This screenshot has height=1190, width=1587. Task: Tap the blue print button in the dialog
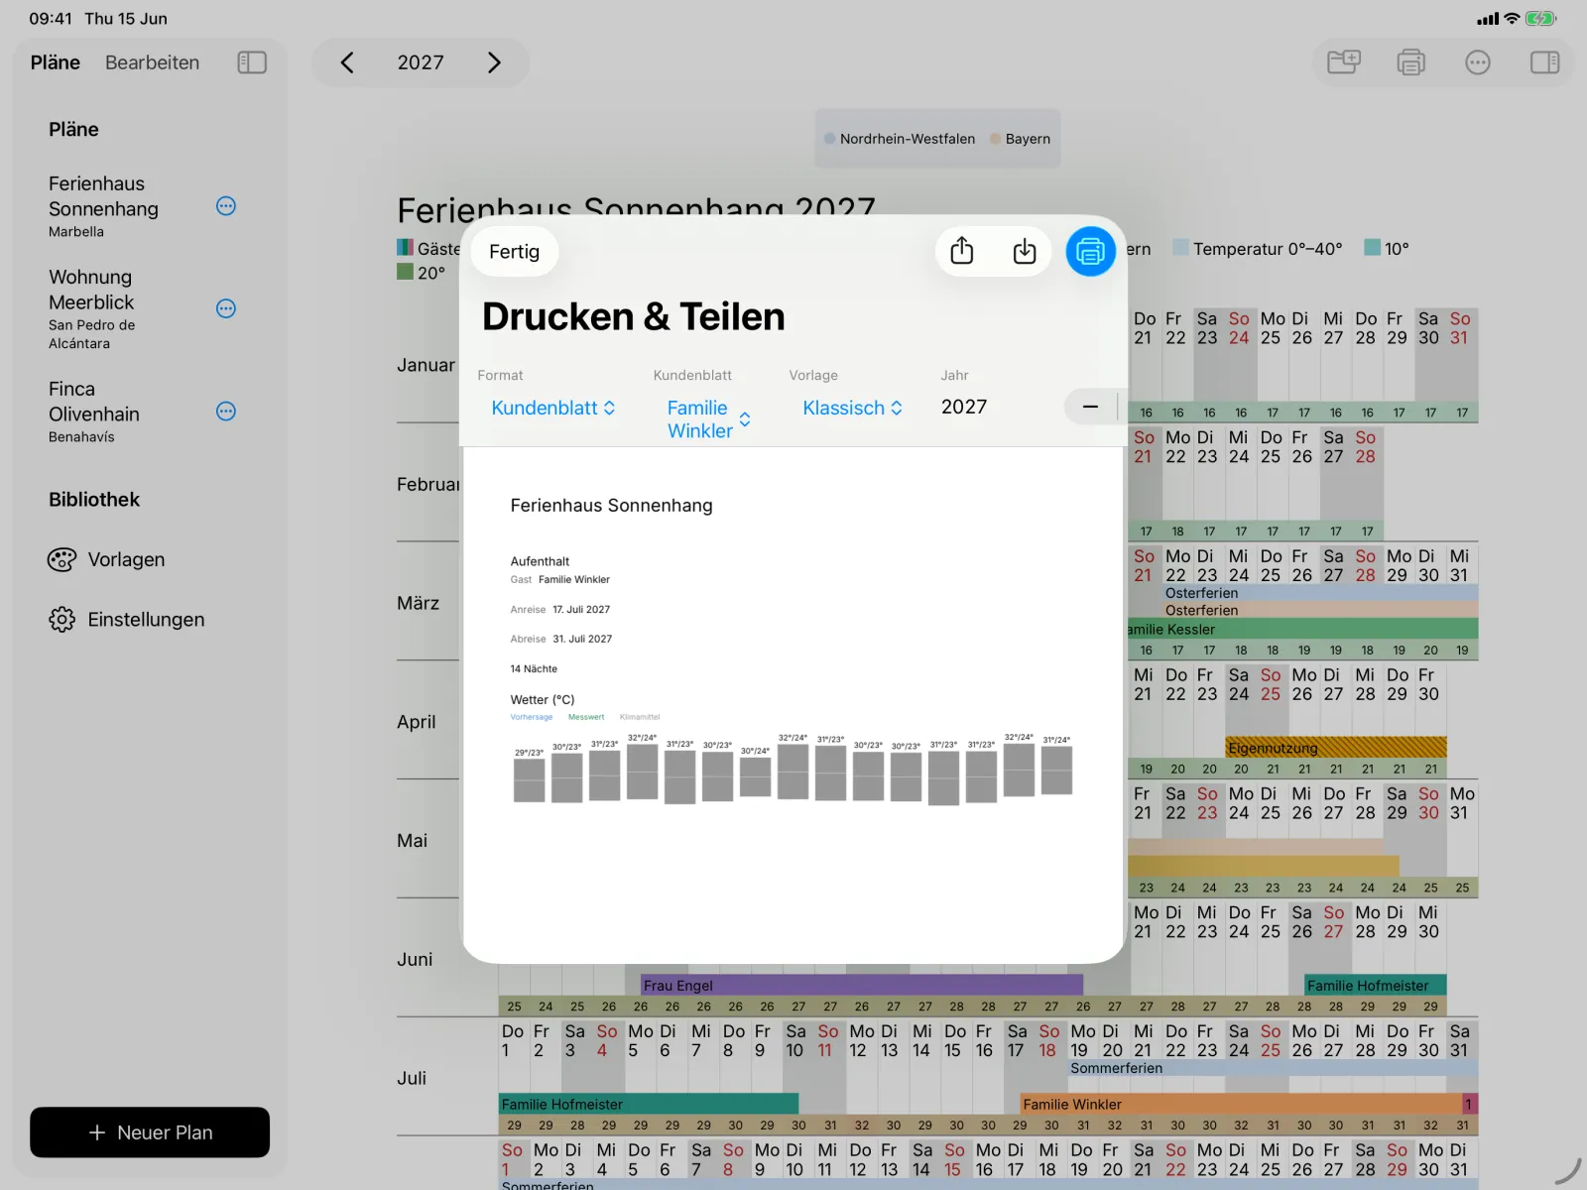(x=1090, y=252)
